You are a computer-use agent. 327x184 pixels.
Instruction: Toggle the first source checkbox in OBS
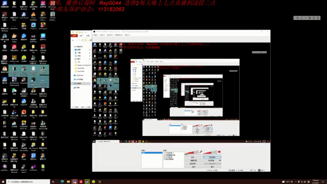coord(165,153)
